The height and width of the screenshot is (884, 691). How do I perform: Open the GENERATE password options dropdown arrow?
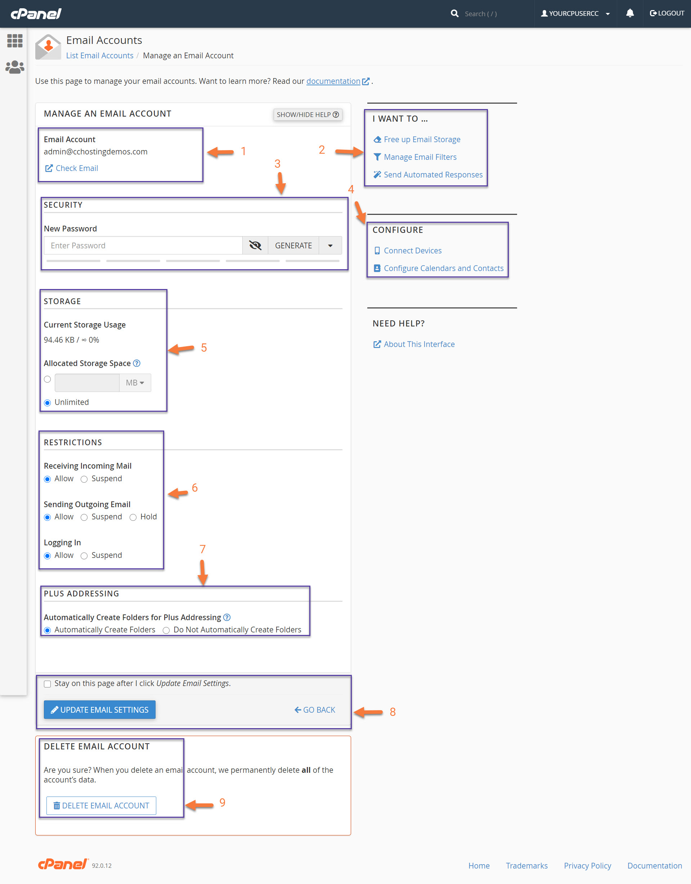pos(330,245)
